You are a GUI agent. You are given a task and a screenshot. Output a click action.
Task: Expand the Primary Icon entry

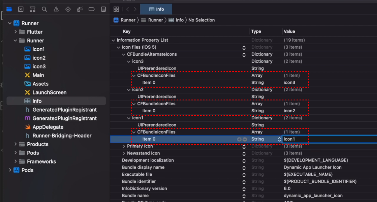tap(124, 146)
